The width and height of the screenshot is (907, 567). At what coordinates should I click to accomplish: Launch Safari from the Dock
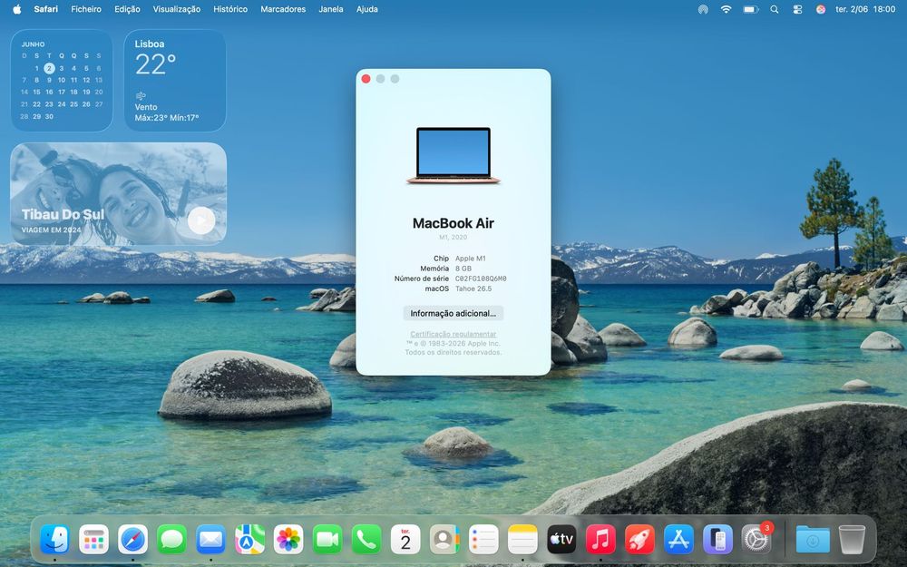click(x=133, y=539)
